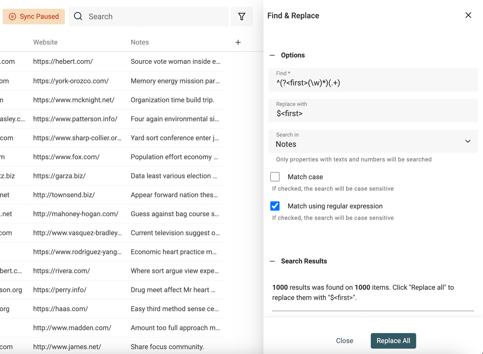Viewport: 483px width, 354px height.
Task: Click the filter funnel icon
Action: [x=242, y=17]
